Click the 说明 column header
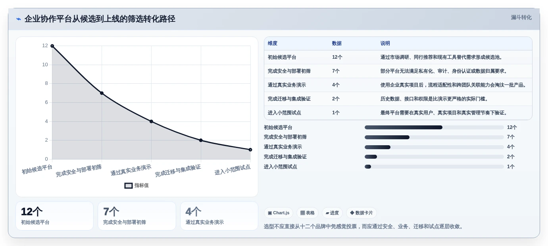Image resolution: width=548 pixels, height=246 pixels. [x=385, y=43]
